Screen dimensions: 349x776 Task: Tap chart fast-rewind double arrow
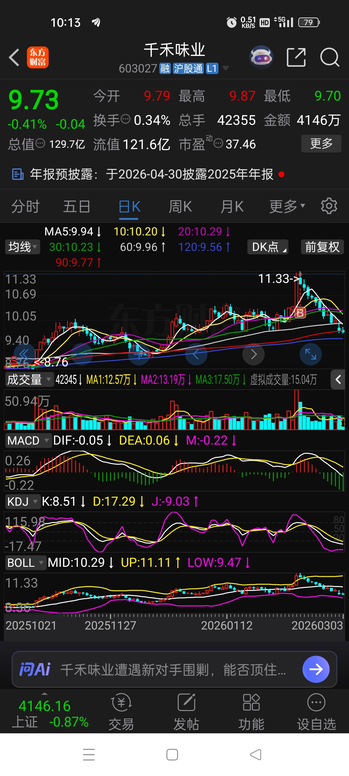[x=24, y=354]
